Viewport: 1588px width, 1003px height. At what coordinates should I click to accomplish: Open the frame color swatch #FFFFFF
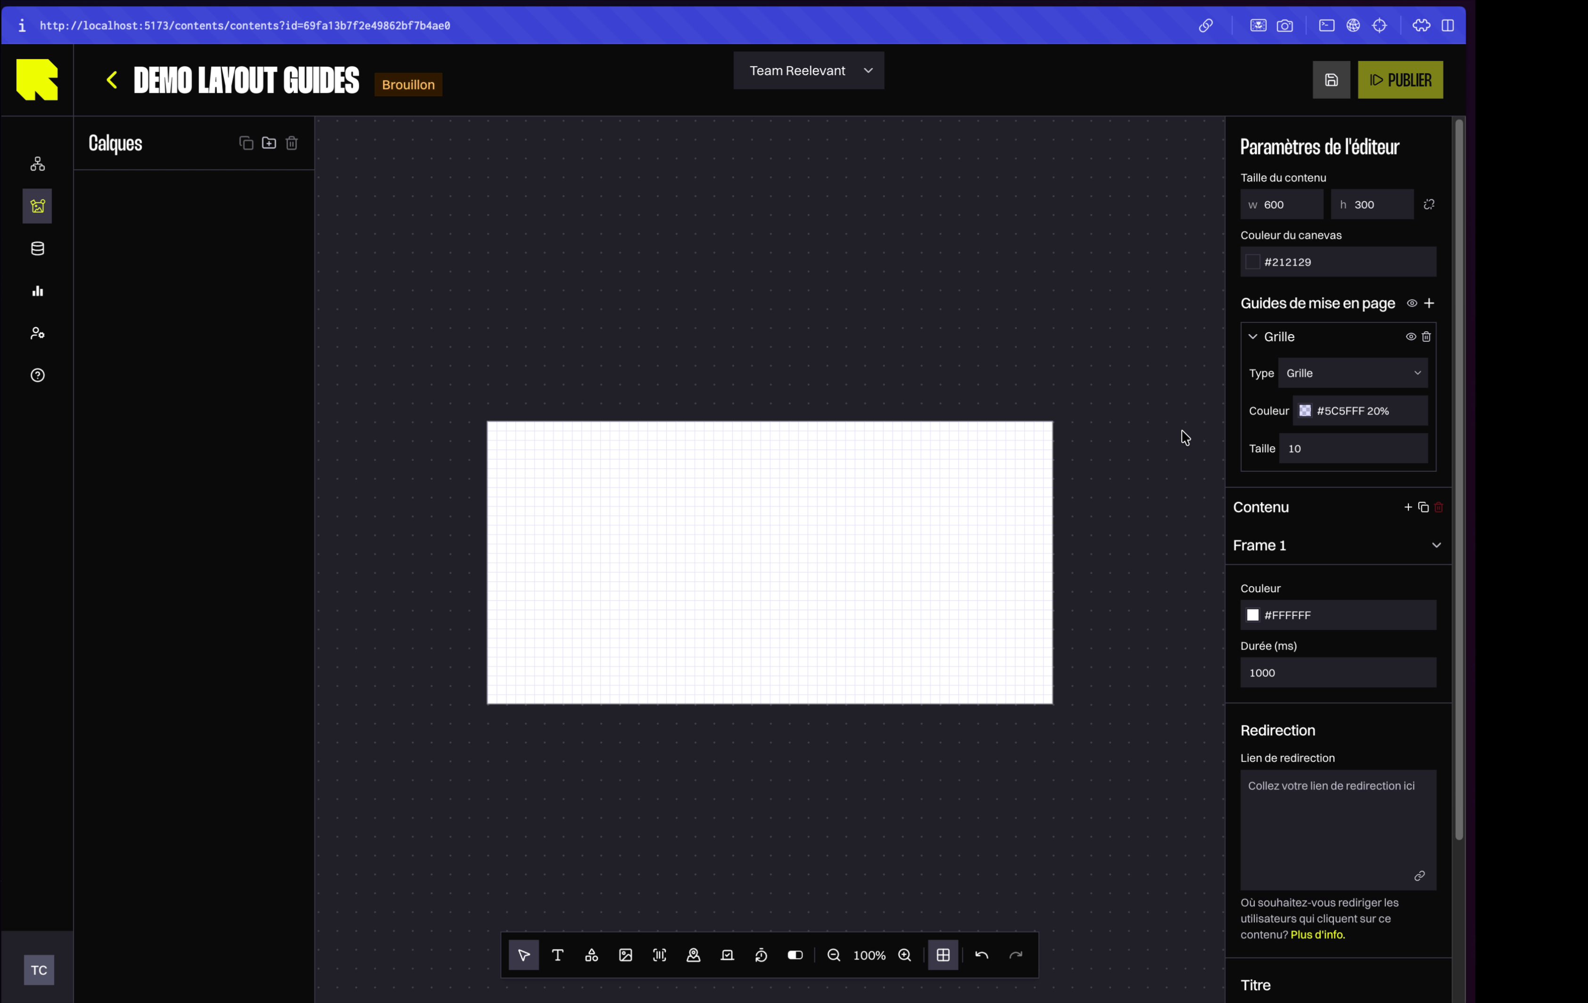(1252, 615)
